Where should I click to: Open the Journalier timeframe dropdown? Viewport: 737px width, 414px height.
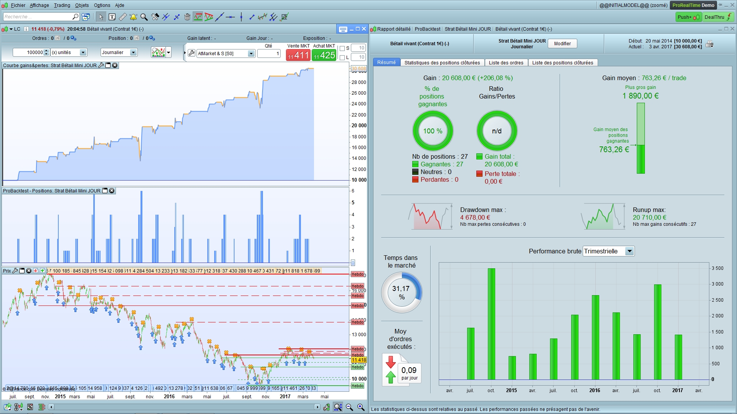coord(133,53)
